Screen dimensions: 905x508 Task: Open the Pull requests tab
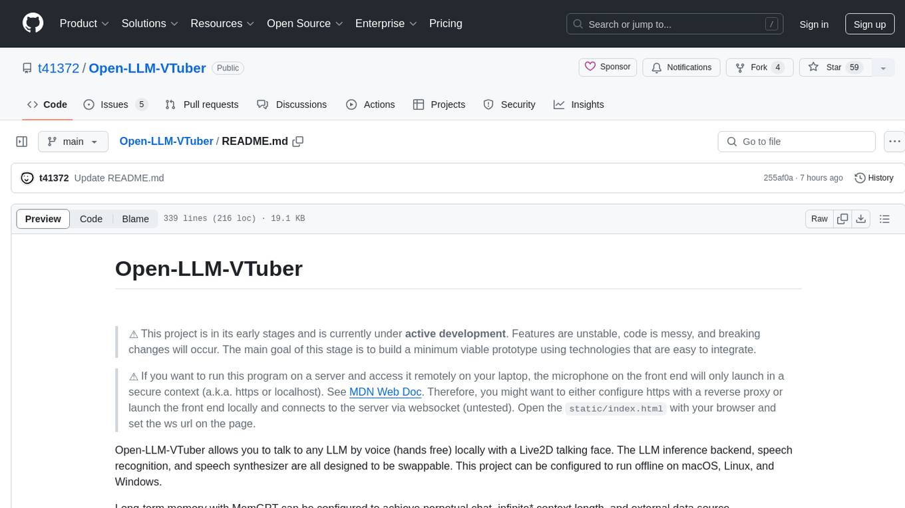pyautogui.click(x=202, y=104)
